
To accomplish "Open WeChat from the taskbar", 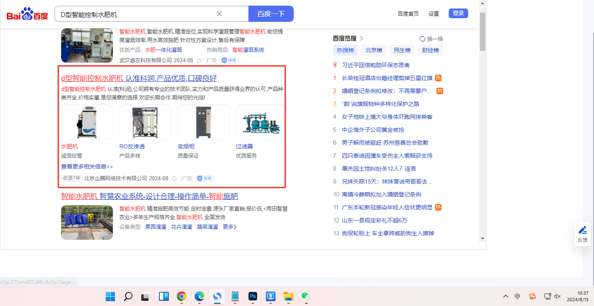I will pos(305,296).
